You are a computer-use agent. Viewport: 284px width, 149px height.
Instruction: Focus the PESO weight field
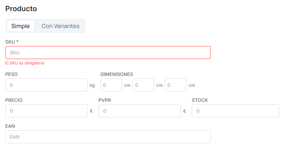pyautogui.click(x=46, y=85)
